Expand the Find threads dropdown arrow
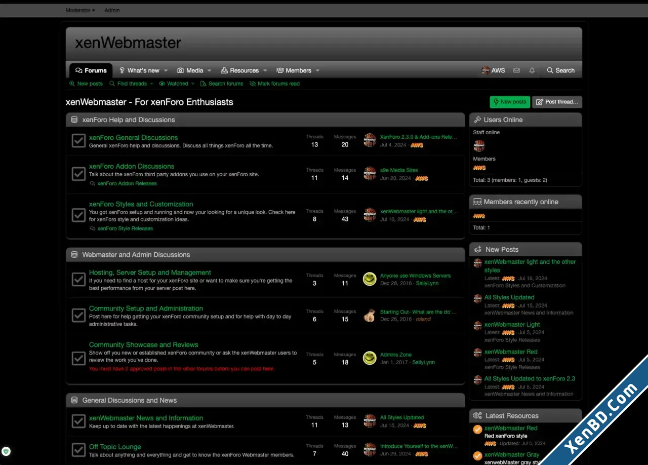This screenshot has width=648, height=465. click(151, 84)
